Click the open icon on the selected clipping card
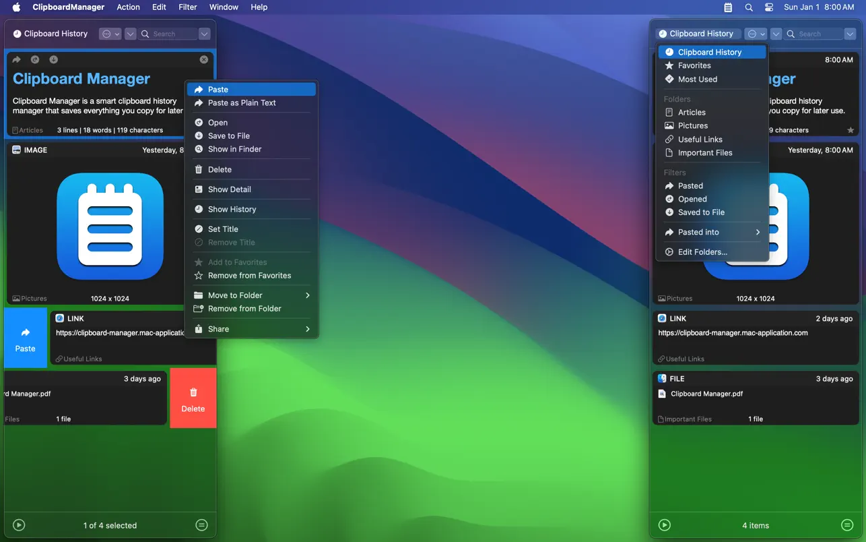 click(35, 59)
